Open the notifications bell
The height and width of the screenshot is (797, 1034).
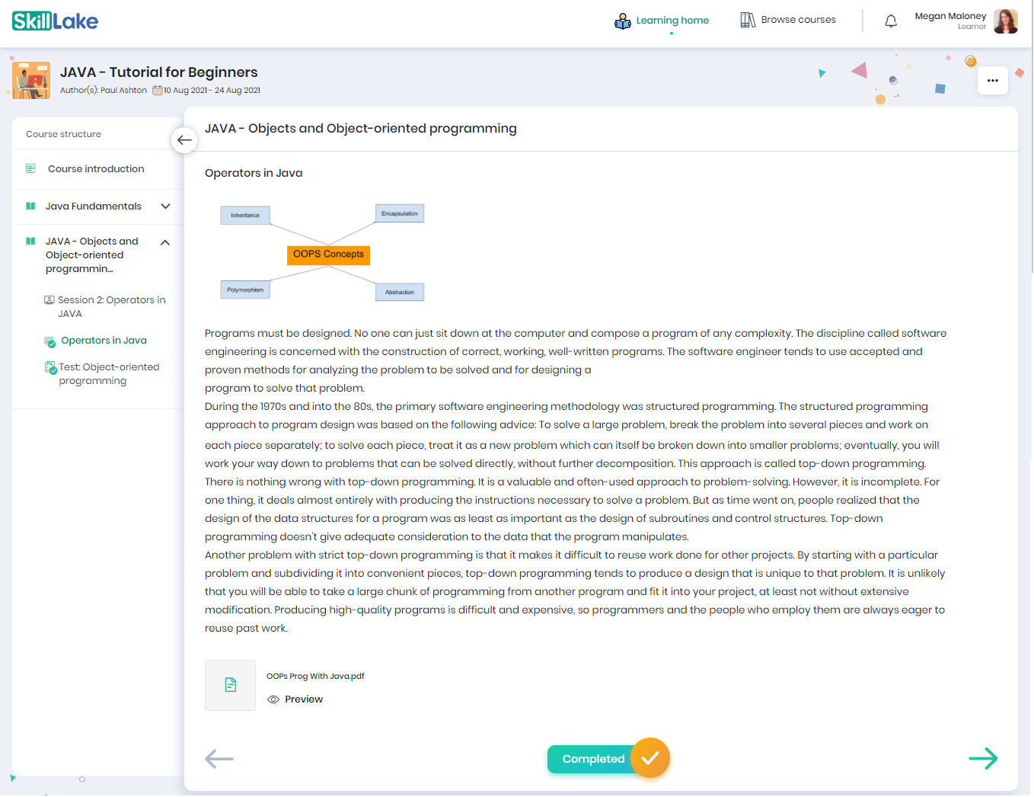point(891,21)
